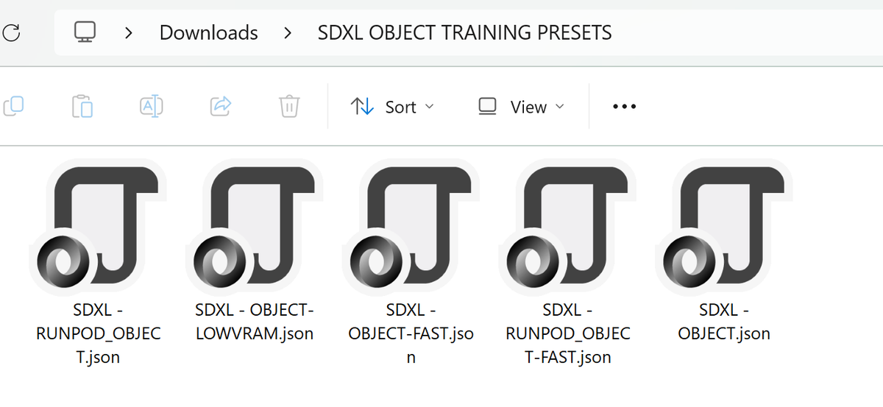Go to the Downloads breadcrumb folder
The image size is (883, 407).
tap(208, 33)
